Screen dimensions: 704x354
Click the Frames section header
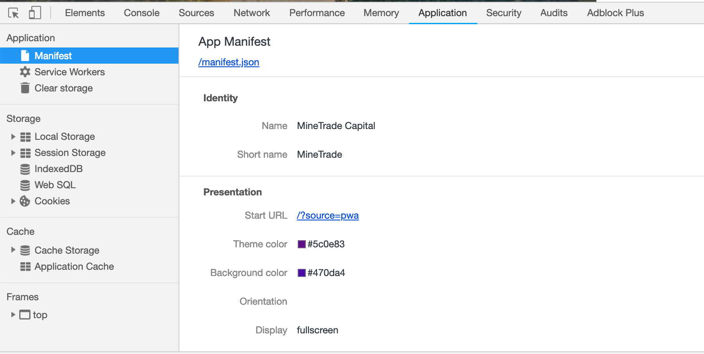22,297
